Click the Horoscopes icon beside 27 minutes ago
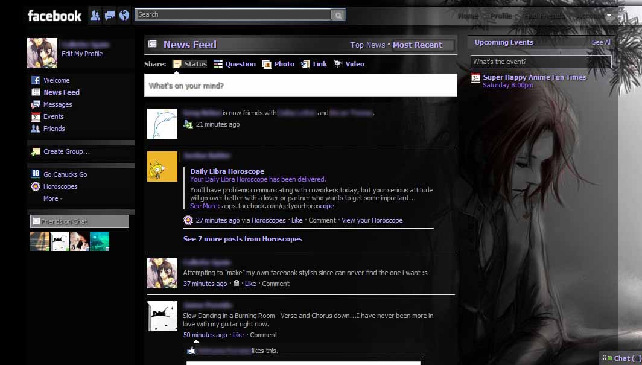642x365 pixels. tap(188, 220)
